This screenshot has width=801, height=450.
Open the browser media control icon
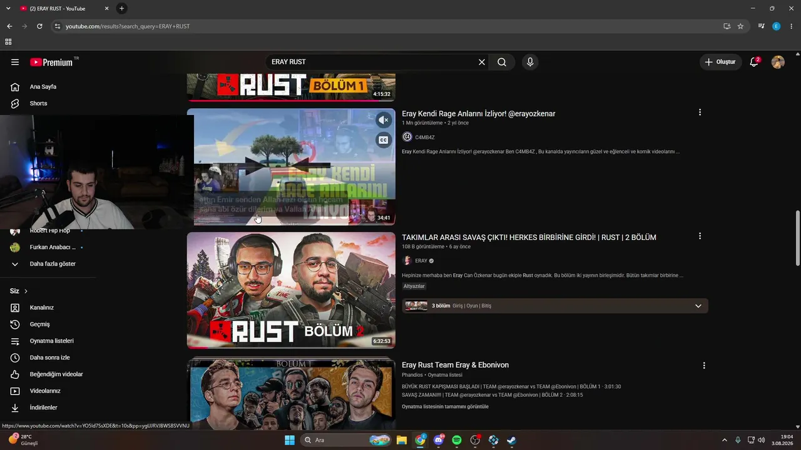point(761,26)
